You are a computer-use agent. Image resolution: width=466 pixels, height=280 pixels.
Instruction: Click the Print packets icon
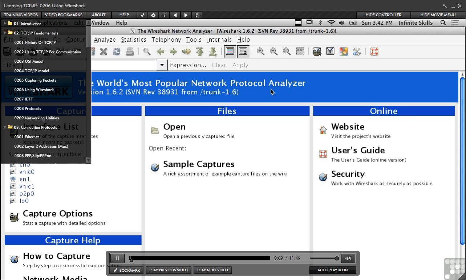130,52
